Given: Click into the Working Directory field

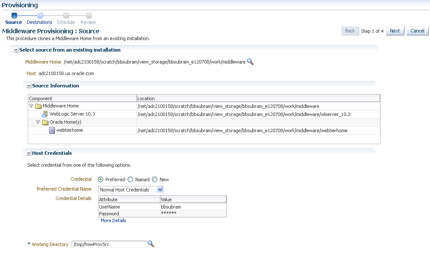Looking at the screenshot, I should click(x=109, y=244).
